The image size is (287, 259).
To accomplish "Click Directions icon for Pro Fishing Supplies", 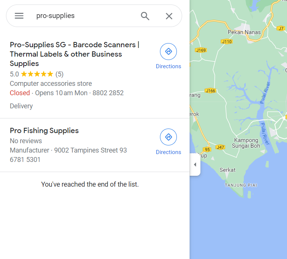I will 168,137.
